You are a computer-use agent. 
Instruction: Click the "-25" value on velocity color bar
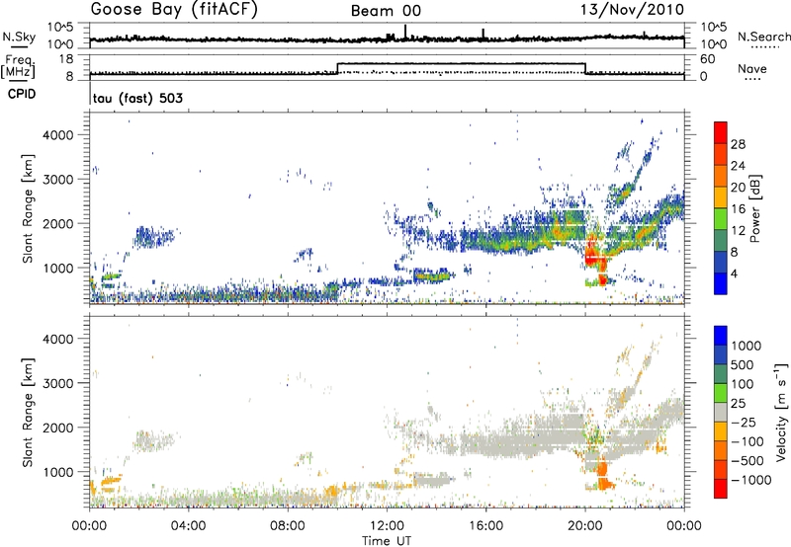[744, 423]
